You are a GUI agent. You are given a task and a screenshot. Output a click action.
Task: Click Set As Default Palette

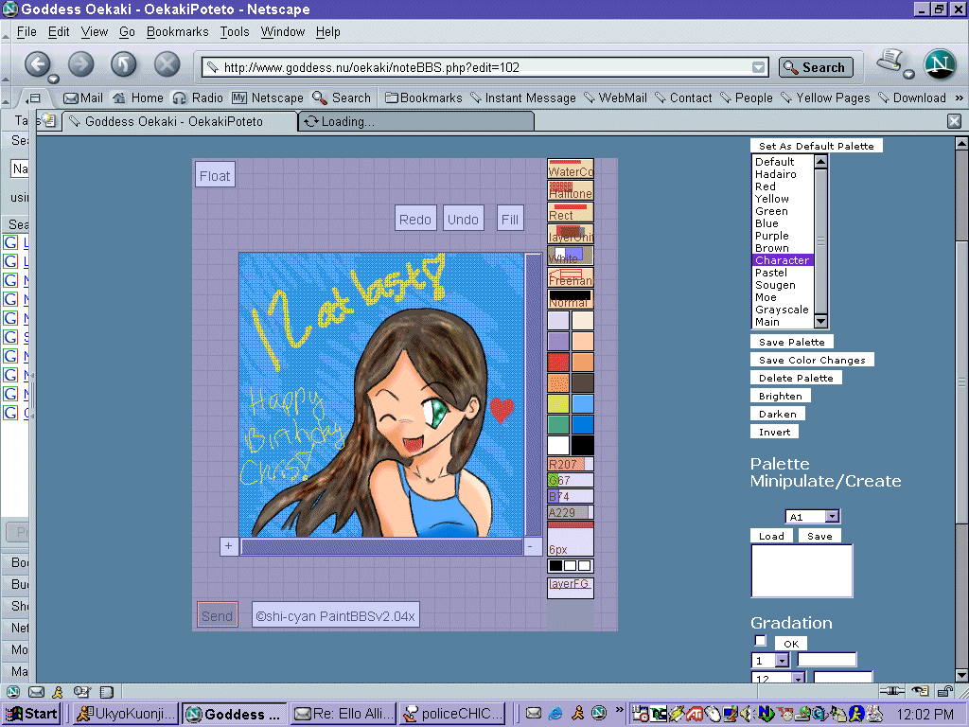tap(817, 146)
